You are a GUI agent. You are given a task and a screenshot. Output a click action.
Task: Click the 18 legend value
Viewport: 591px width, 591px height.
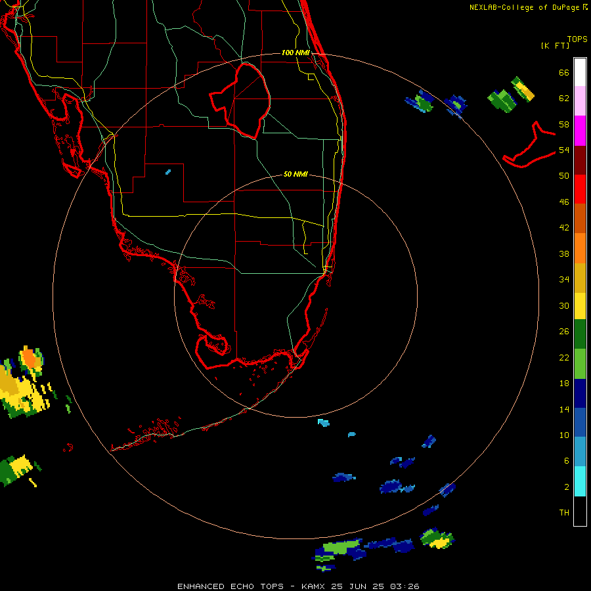[x=564, y=383]
